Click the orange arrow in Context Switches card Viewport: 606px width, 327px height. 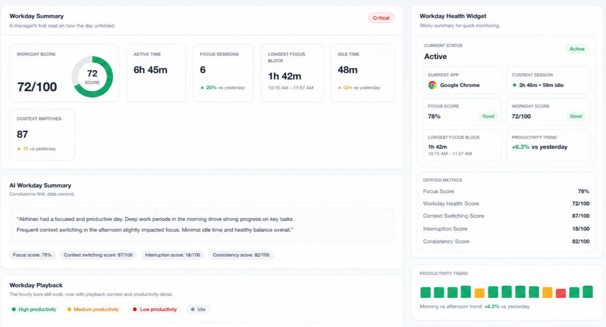(19, 149)
